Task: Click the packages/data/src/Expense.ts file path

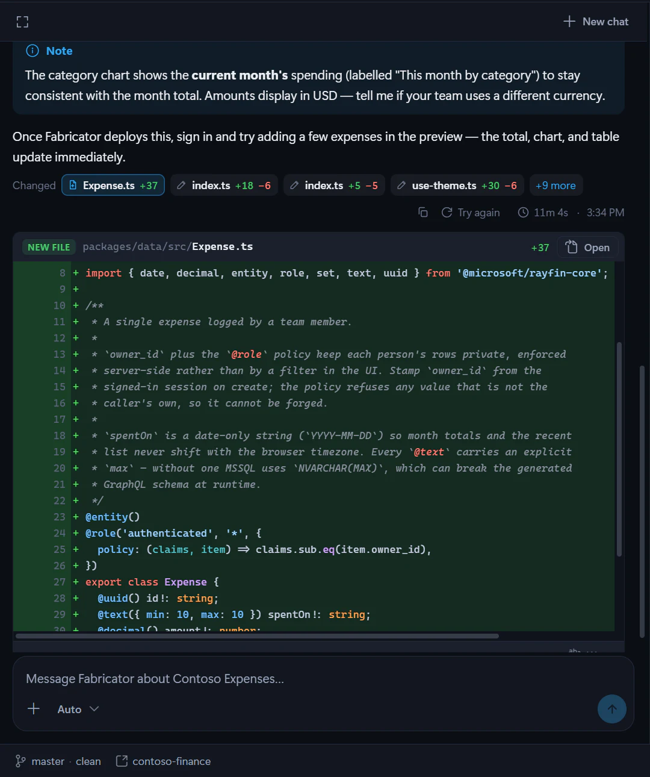Action: click(x=168, y=246)
